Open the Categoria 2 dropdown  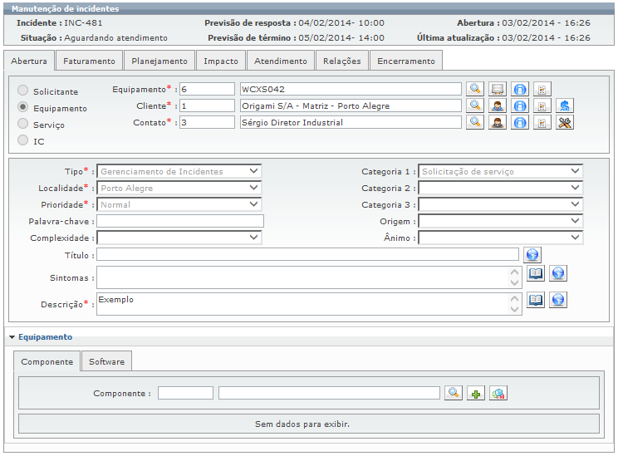[500, 188]
